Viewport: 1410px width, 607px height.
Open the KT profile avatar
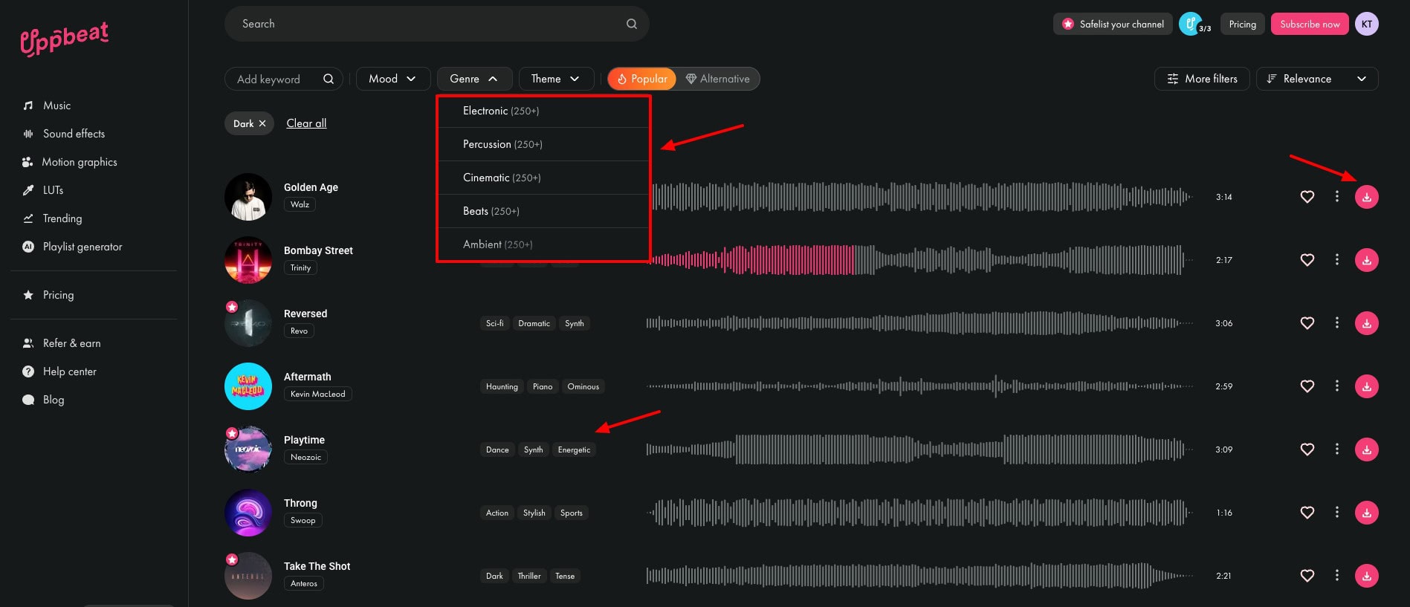point(1366,24)
